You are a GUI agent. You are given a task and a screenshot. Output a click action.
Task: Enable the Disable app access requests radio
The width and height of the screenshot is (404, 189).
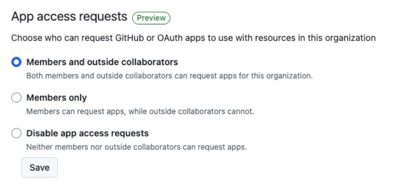pyautogui.click(x=16, y=133)
